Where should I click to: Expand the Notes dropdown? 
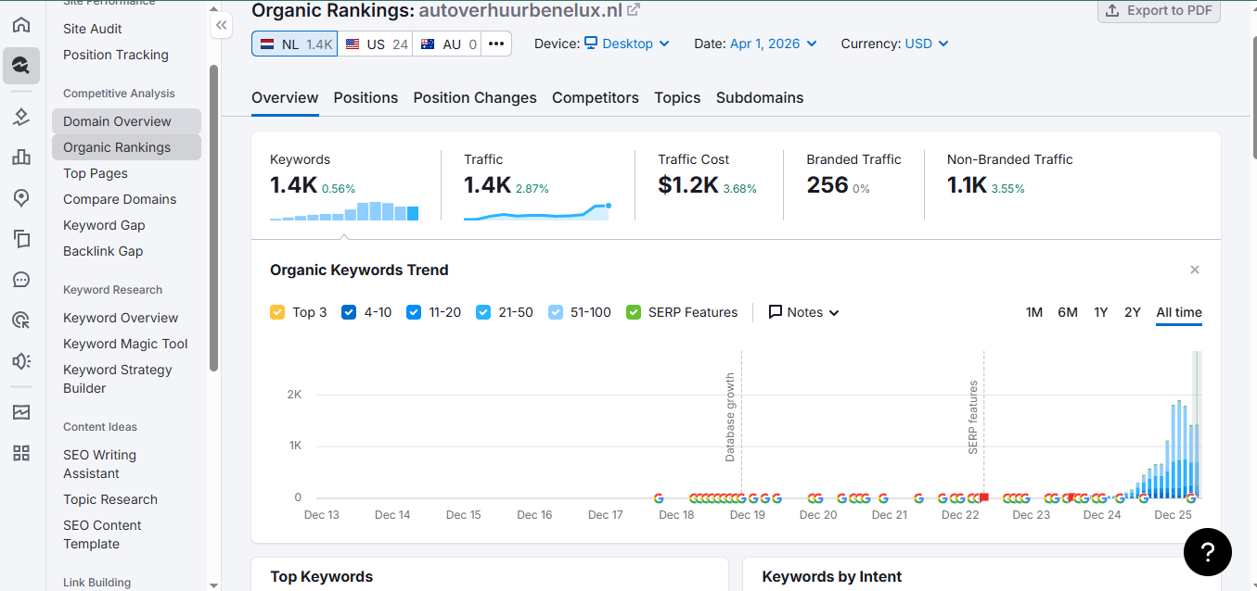[x=803, y=312]
